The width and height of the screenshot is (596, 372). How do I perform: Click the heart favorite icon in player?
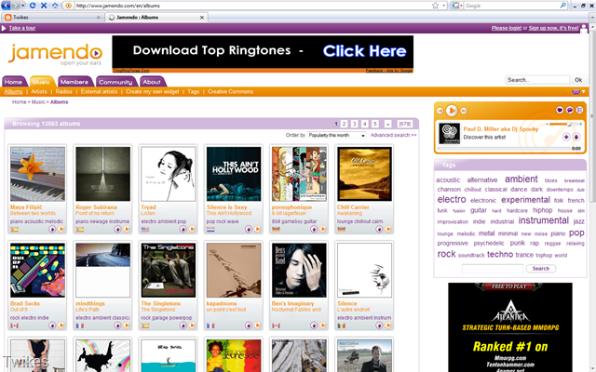click(x=560, y=110)
